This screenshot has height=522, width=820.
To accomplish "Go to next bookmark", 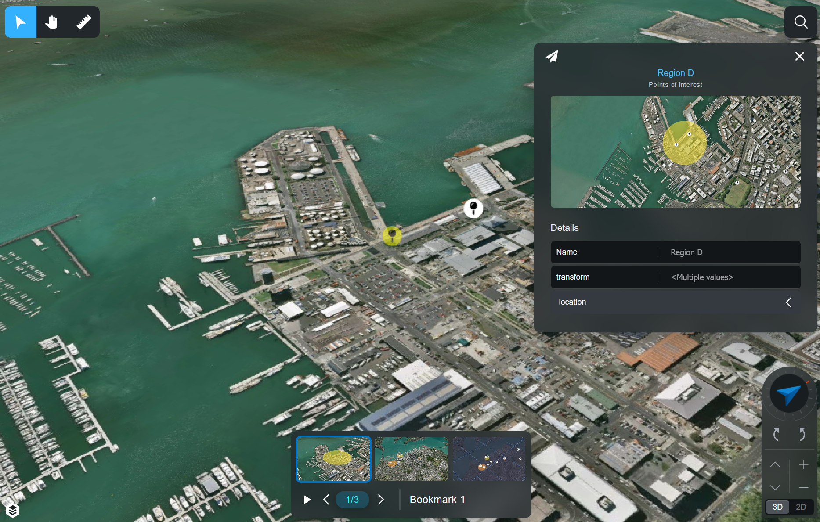I will click(381, 500).
